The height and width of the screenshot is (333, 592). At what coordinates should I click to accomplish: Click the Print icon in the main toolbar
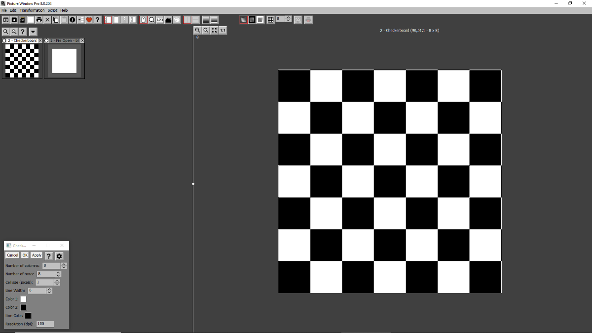click(x=39, y=20)
